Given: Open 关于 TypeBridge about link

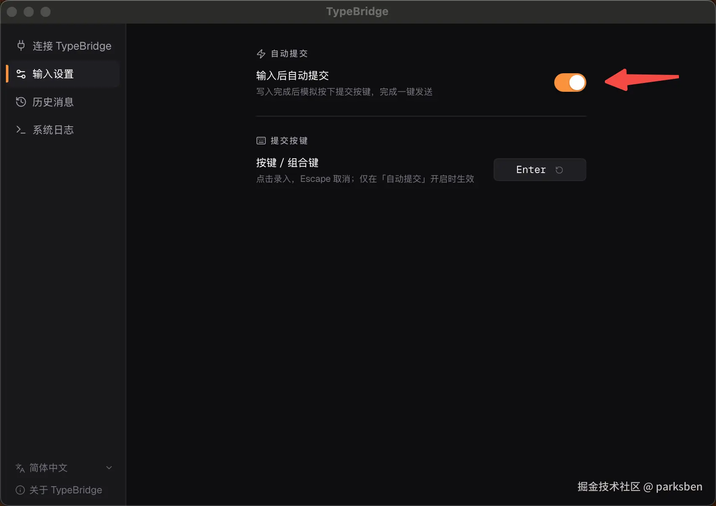Looking at the screenshot, I should [x=59, y=490].
